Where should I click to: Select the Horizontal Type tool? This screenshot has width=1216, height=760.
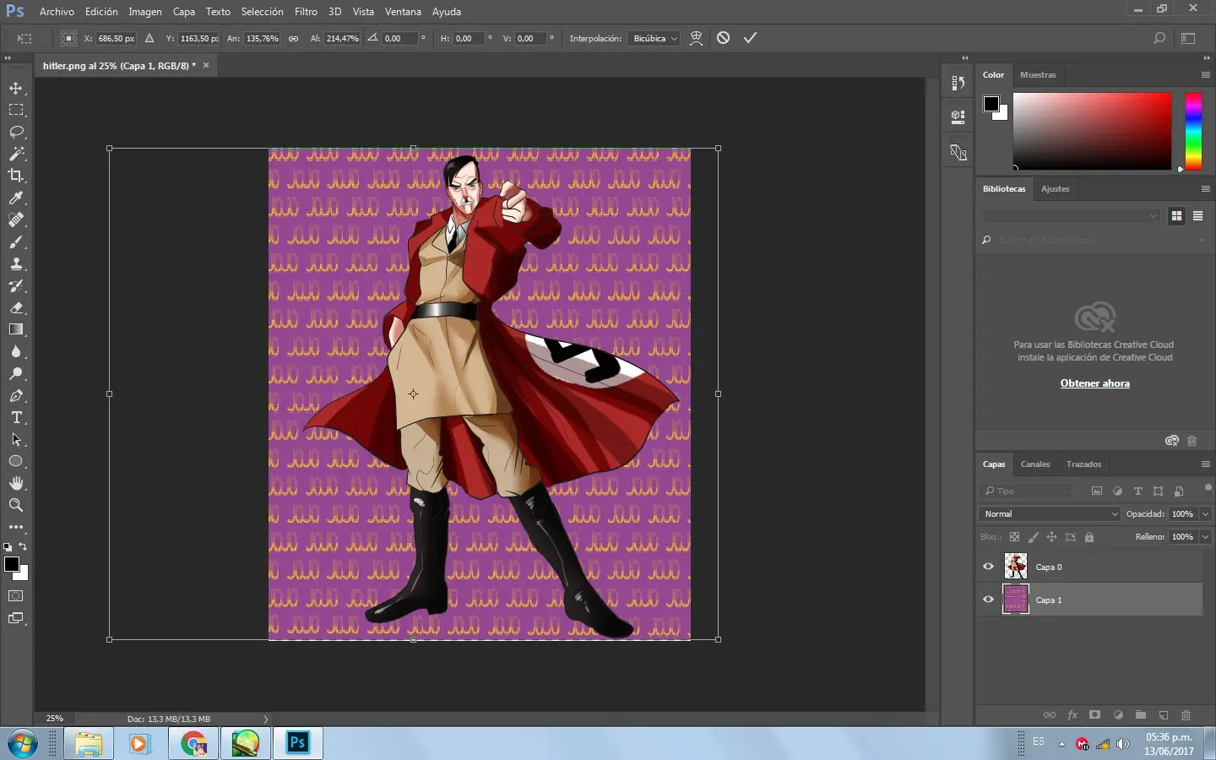point(16,417)
